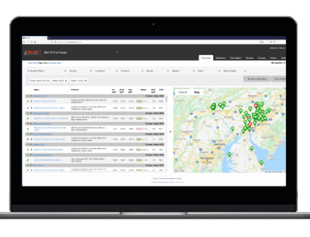
Task: Open the Custom View link
Action: point(55,63)
